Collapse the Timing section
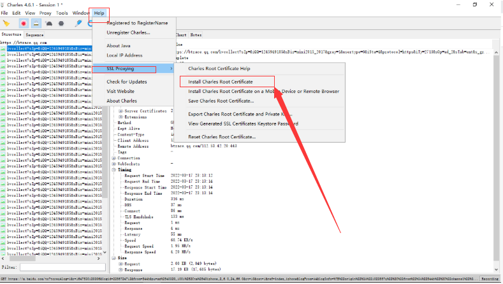503x284 pixels. 113,170
